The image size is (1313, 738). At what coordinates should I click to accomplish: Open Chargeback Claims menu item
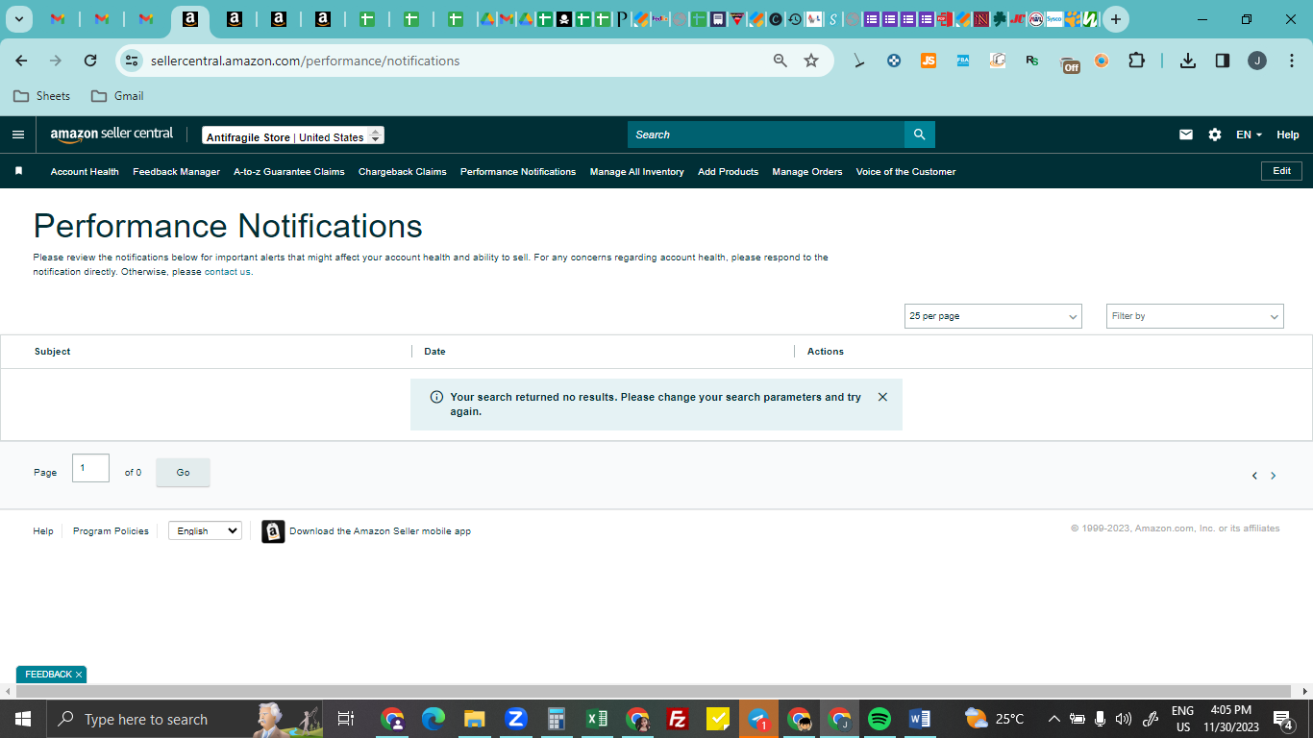pyautogui.click(x=402, y=172)
